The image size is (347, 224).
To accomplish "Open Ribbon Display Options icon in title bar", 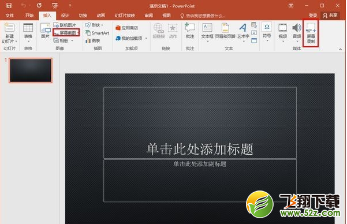I will point(291,6).
